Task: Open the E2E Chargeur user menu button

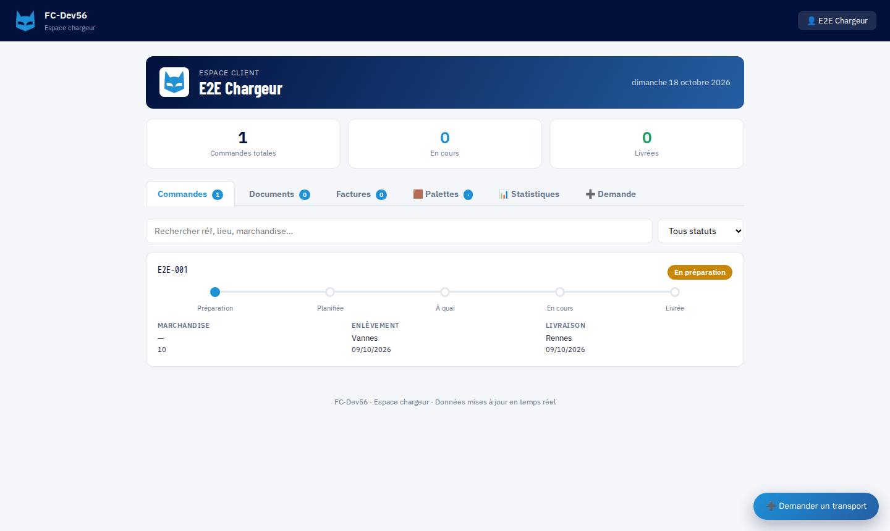Action: (837, 20)
